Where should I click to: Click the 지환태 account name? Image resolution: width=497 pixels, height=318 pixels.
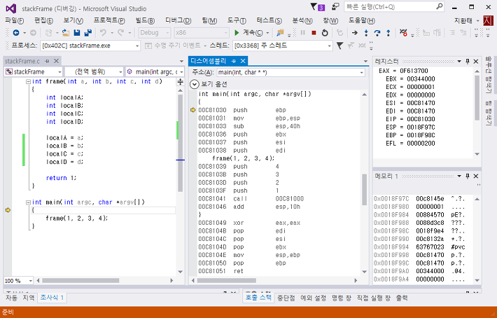[463, 20]
